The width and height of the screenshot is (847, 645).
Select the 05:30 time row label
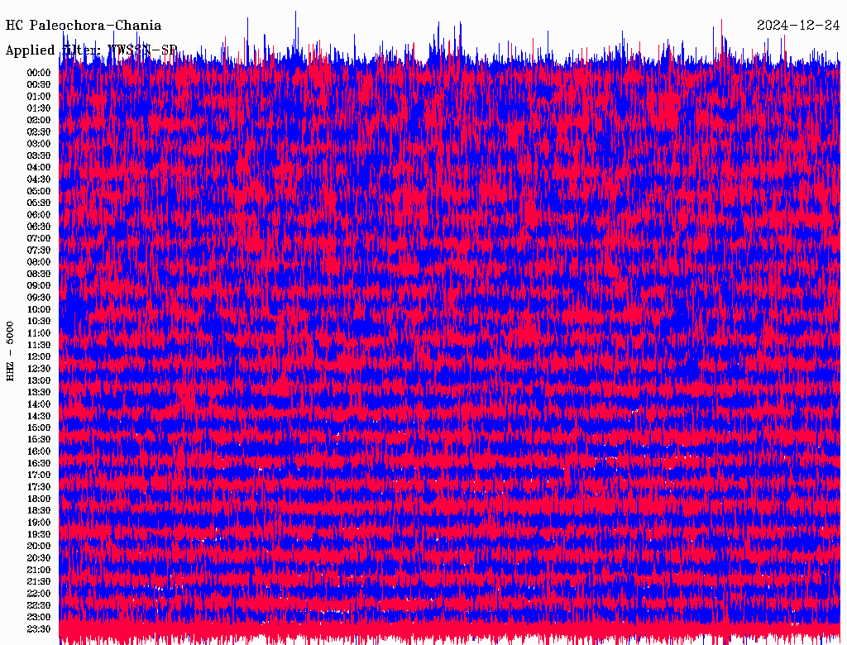39,203
